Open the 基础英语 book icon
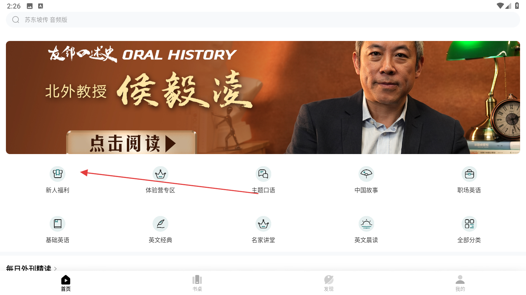The height and width of the screenshot is (295, 526). pos(58,224)
